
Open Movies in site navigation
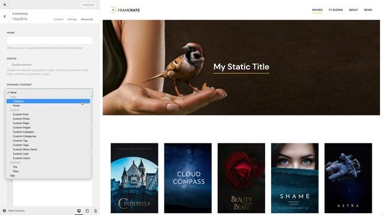pyautogui.click(x=317, y=10)
